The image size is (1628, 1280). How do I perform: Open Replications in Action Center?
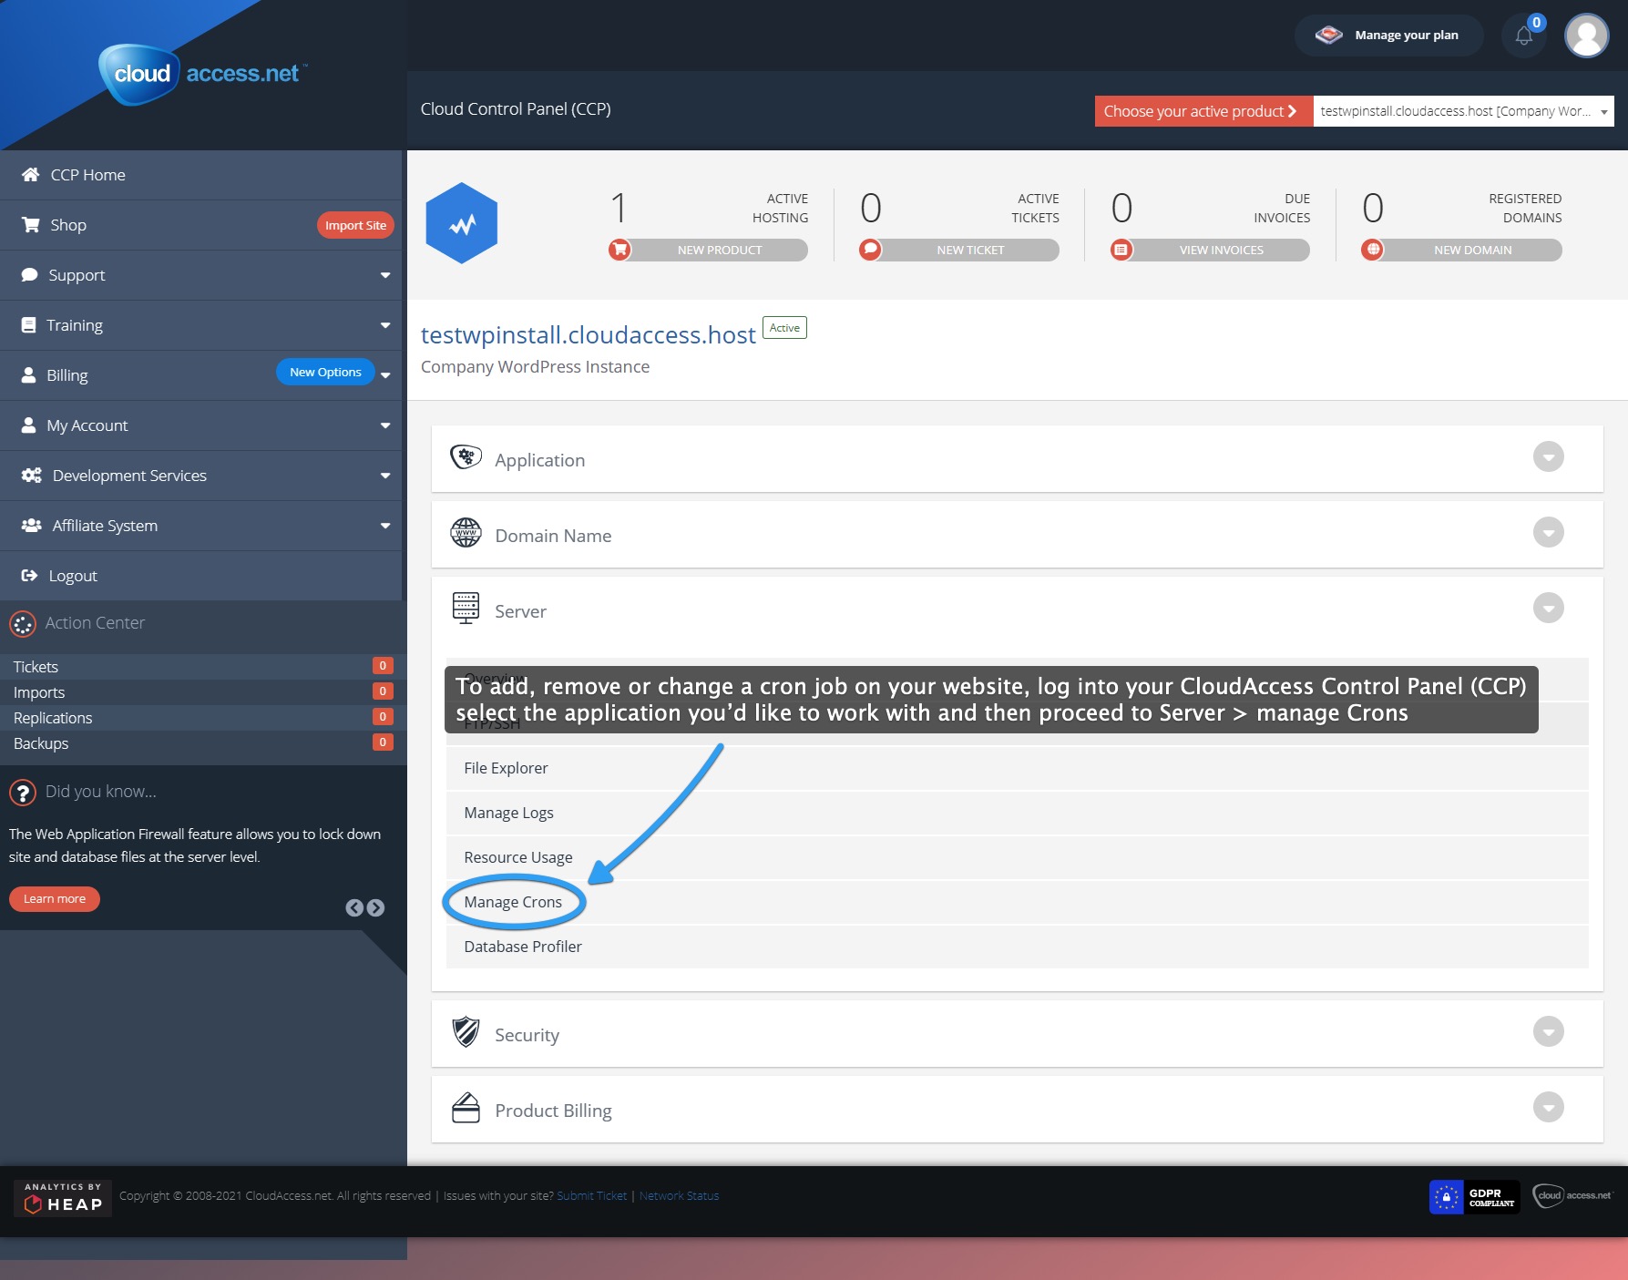[202, 718]
